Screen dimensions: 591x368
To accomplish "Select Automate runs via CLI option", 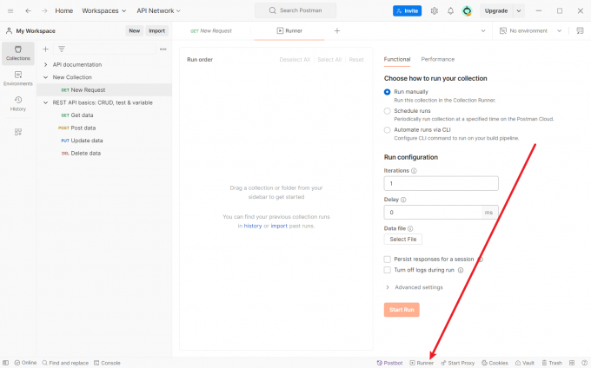I will tap(388, 130).
